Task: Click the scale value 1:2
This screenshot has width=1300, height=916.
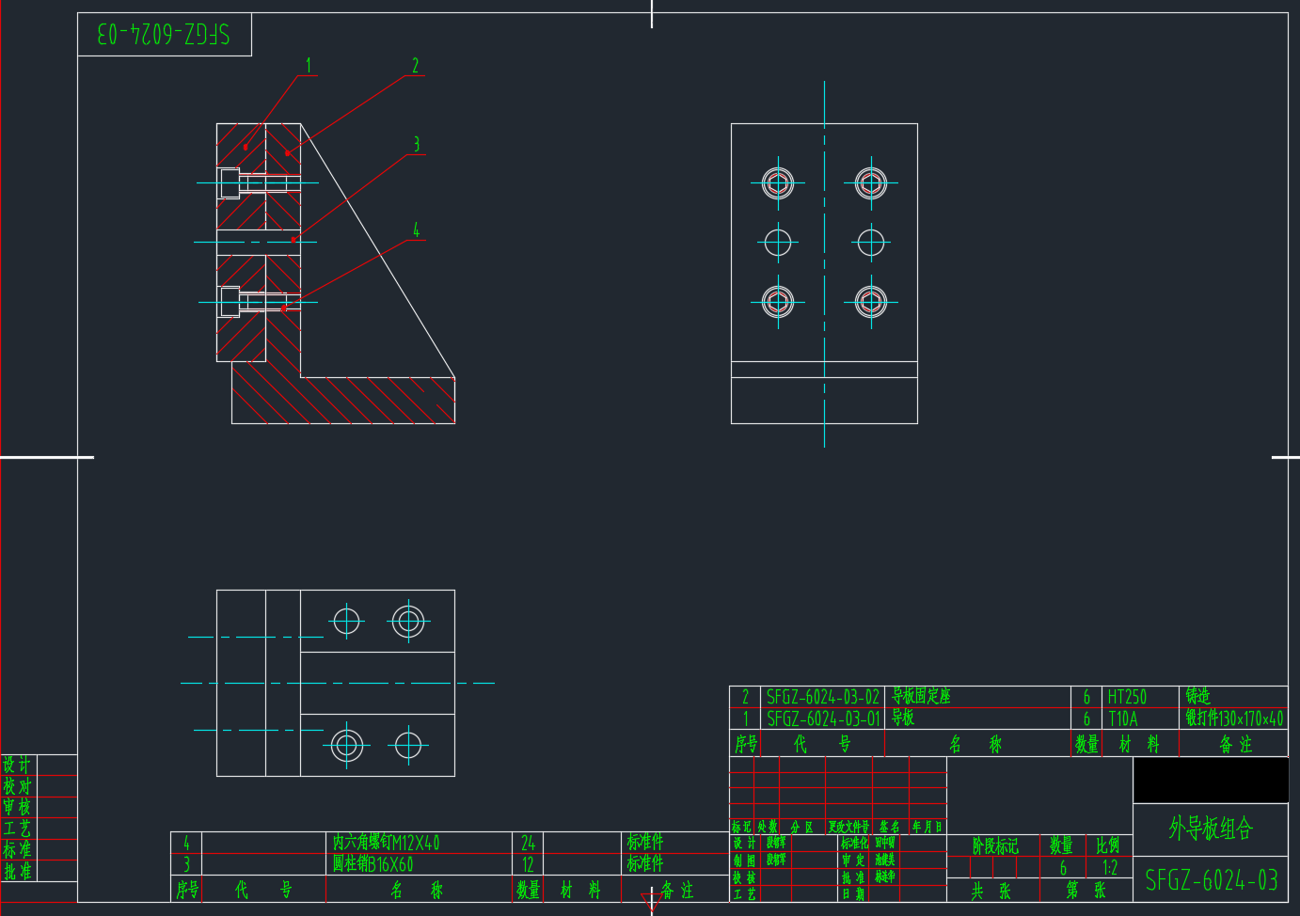Action: click(x=1110, y=868)
